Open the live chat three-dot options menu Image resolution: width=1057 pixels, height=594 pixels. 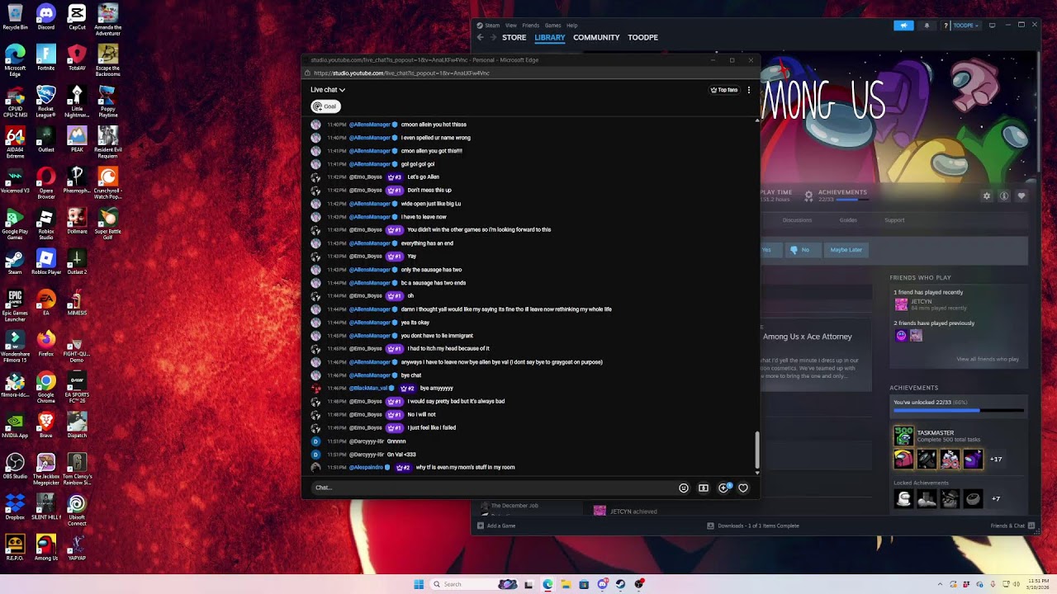point(749,90)
